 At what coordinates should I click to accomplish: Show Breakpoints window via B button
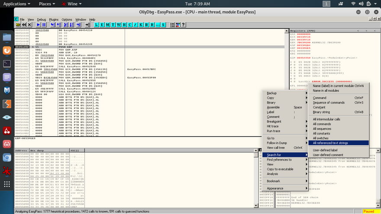point(147,25)
